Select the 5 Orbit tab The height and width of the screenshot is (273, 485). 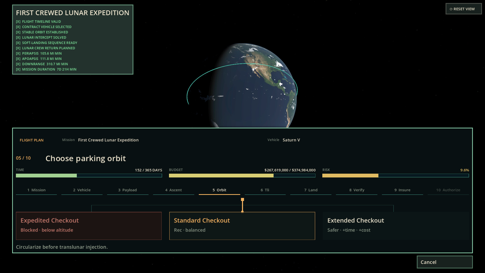click(219, 190)
